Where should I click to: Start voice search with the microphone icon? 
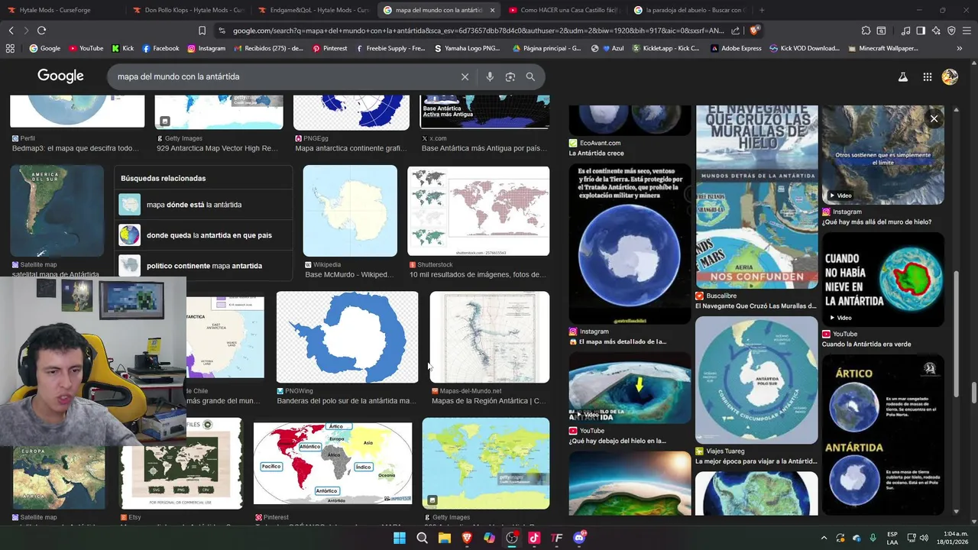(490, 76)
